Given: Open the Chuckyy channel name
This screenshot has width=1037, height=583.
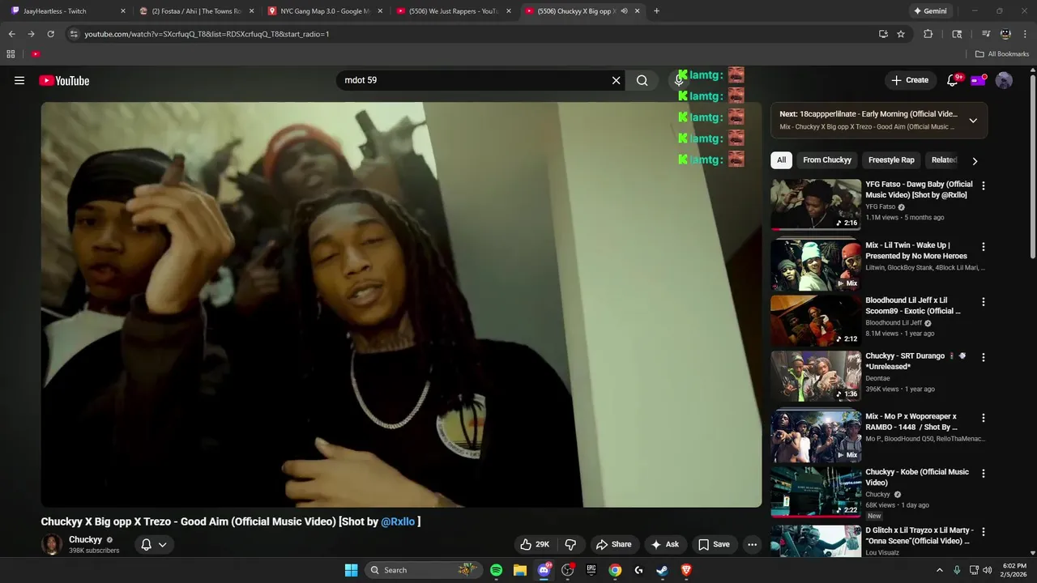Looking at the screenshot, I should tap(85, 539).
